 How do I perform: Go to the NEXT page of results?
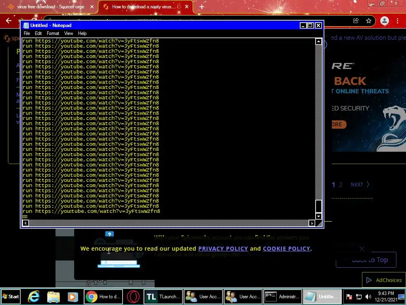pos(360,185)
